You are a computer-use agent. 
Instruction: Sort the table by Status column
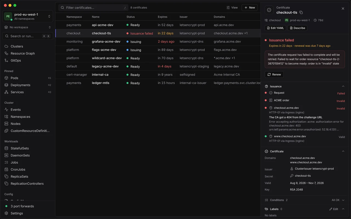click(x=131, y=17)
